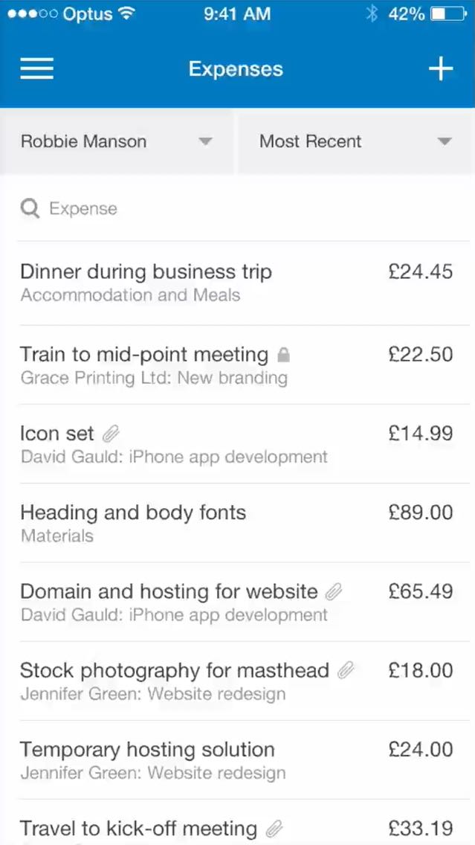The width and height of the screenshot is (475, 845).
Task: Click the Grace Printing Ltd project label
Action: click(x=154, y=378)
